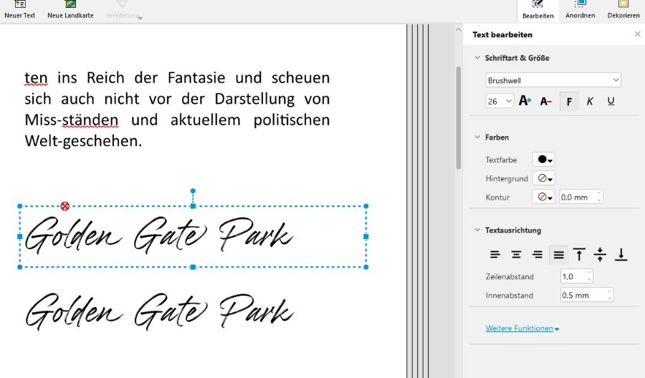This screenshot has height=378, width=645.
Task: Collapse the Schriftart & Größe section
Action: 477,58
